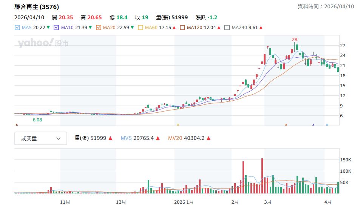This screenshot has height=210, width=363.
Task: Click the dark red event triangle at chart's left edge
Action: (17, 124)
